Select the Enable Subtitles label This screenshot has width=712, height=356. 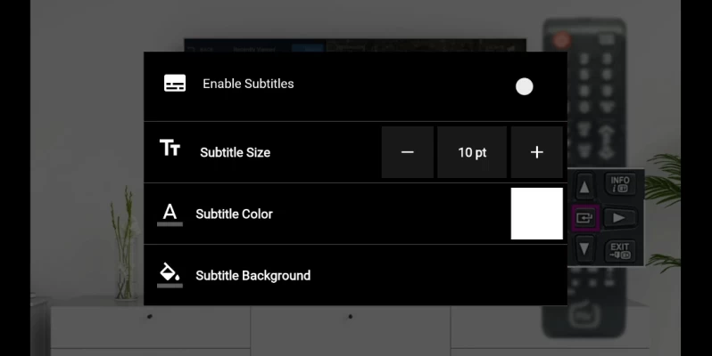[x=248, y=84]
